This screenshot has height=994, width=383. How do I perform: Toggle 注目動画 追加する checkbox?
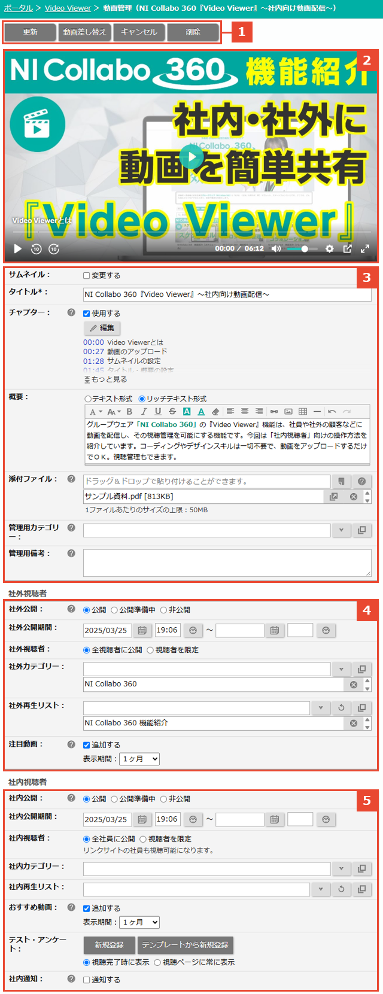[87, 744]
